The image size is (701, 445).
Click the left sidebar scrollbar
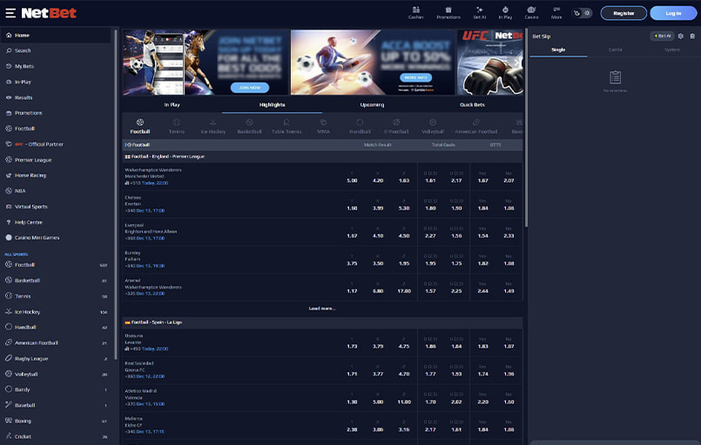116,194
